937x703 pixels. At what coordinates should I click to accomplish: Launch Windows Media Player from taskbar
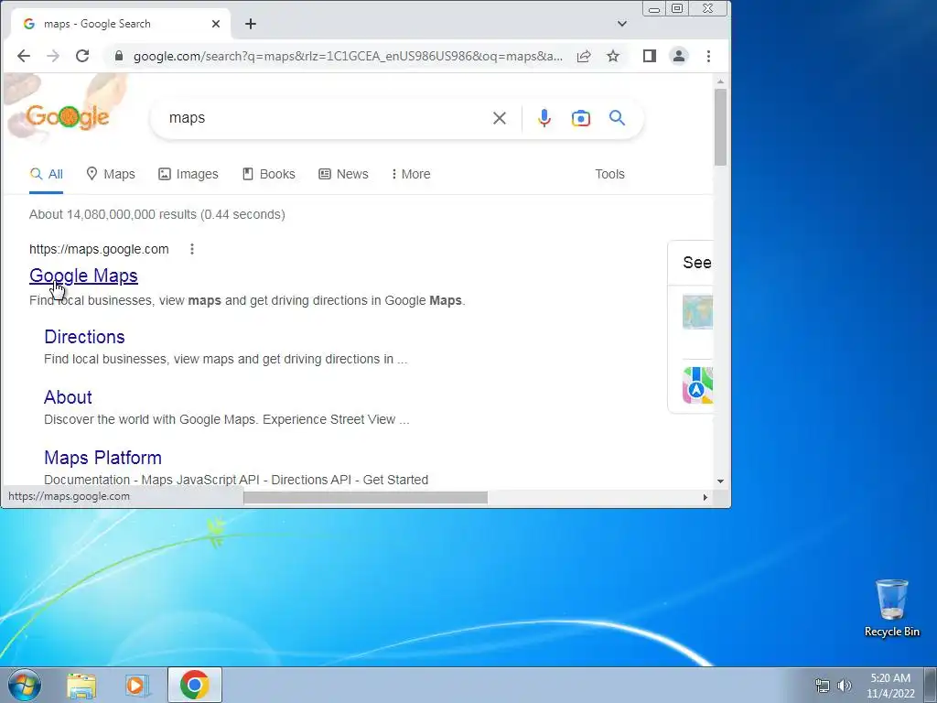(137, 686)
